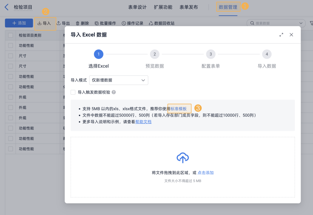Open 数据回收站 recycle bin
313x215 pixels.
[x=161, y=23]
